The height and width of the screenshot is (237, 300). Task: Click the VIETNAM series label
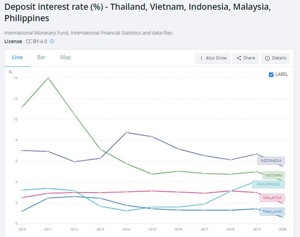273,175
